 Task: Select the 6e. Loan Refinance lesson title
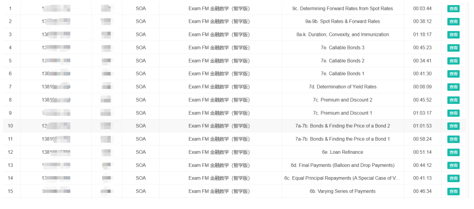tap(342, 152)
